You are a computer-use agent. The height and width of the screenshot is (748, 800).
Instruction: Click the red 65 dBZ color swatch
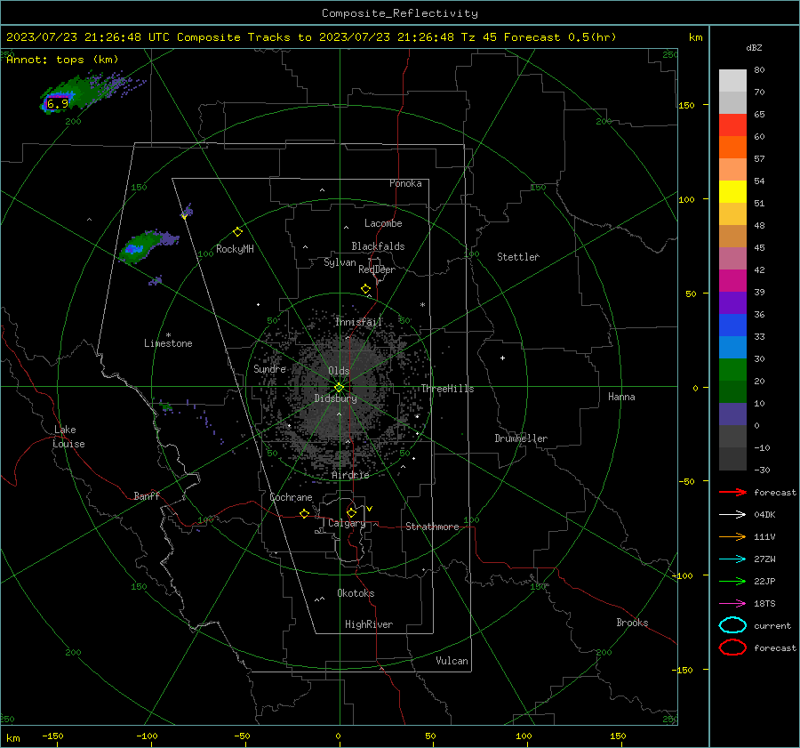tap(732, 125)
